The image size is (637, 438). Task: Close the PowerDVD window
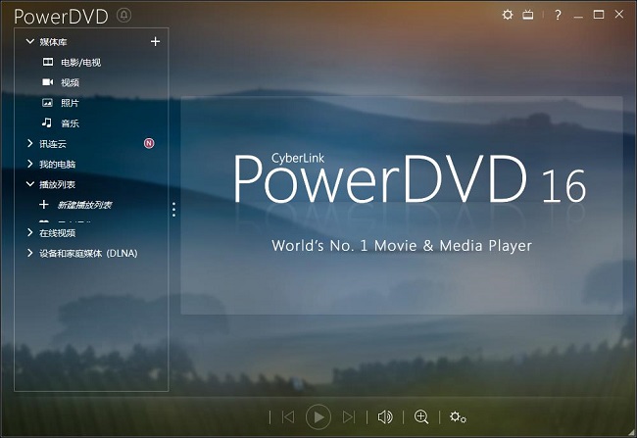coord(619,15)
